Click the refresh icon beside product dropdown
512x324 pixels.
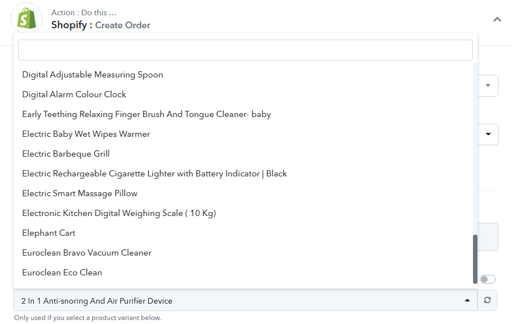point(487,301)
